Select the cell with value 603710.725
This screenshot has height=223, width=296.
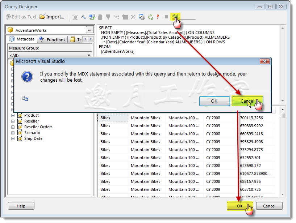[256, 189]
